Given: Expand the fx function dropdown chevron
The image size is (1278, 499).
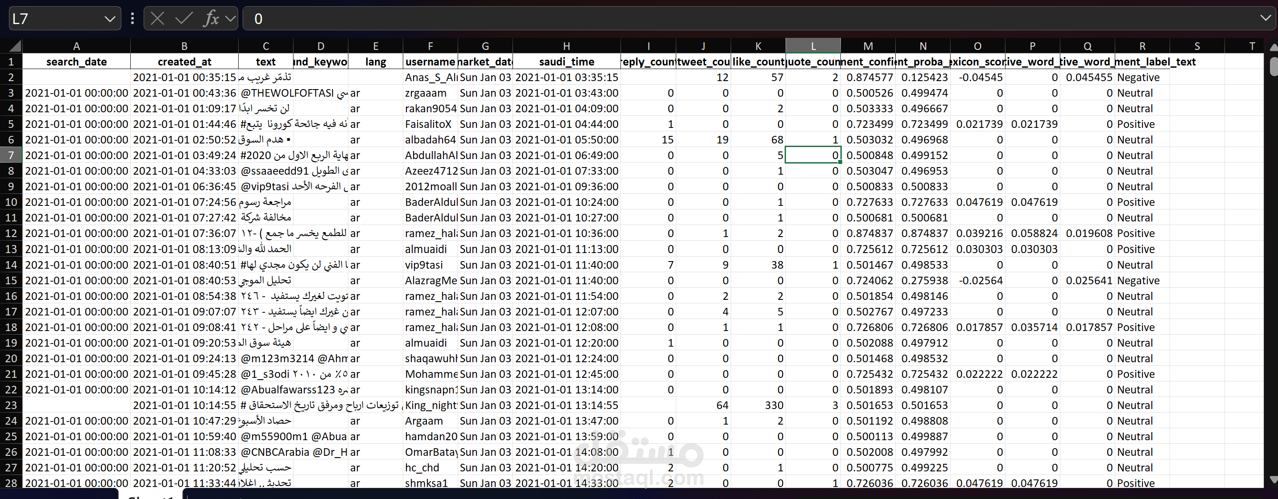Looking at the screenshot, I should (230, 19).
